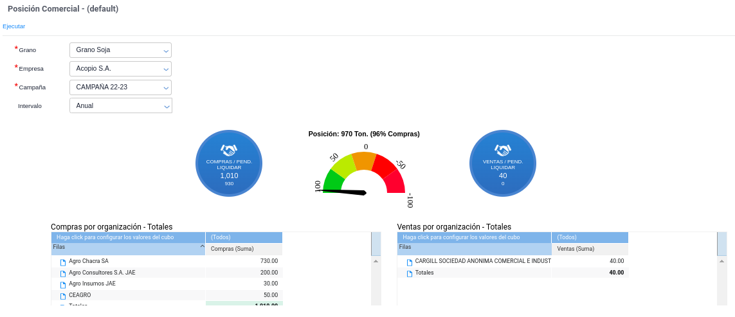Click the Compras (Suma) column header
Screen dimensions: 735x317
[x=244, y=249]
